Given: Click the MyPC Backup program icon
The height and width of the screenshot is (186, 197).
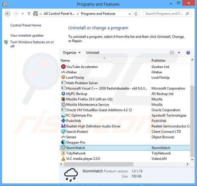Looking at the screenshot, I should point(63,94).
